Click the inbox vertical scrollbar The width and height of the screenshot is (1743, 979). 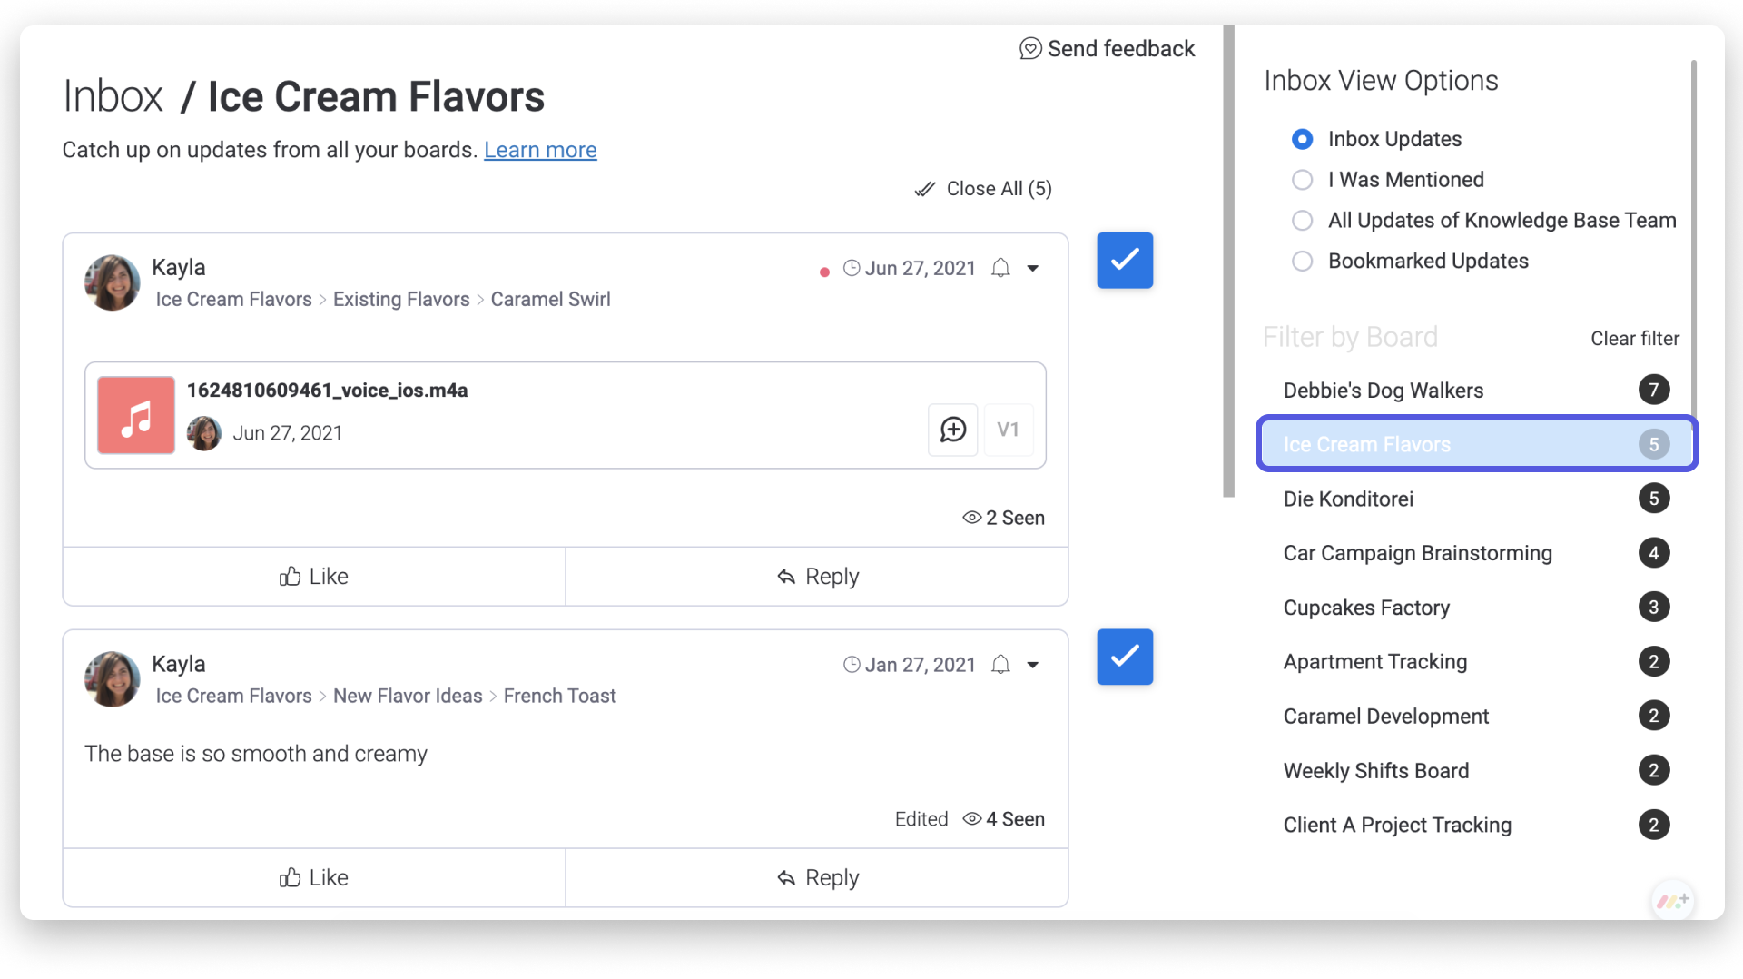[x=1229, y=262]
